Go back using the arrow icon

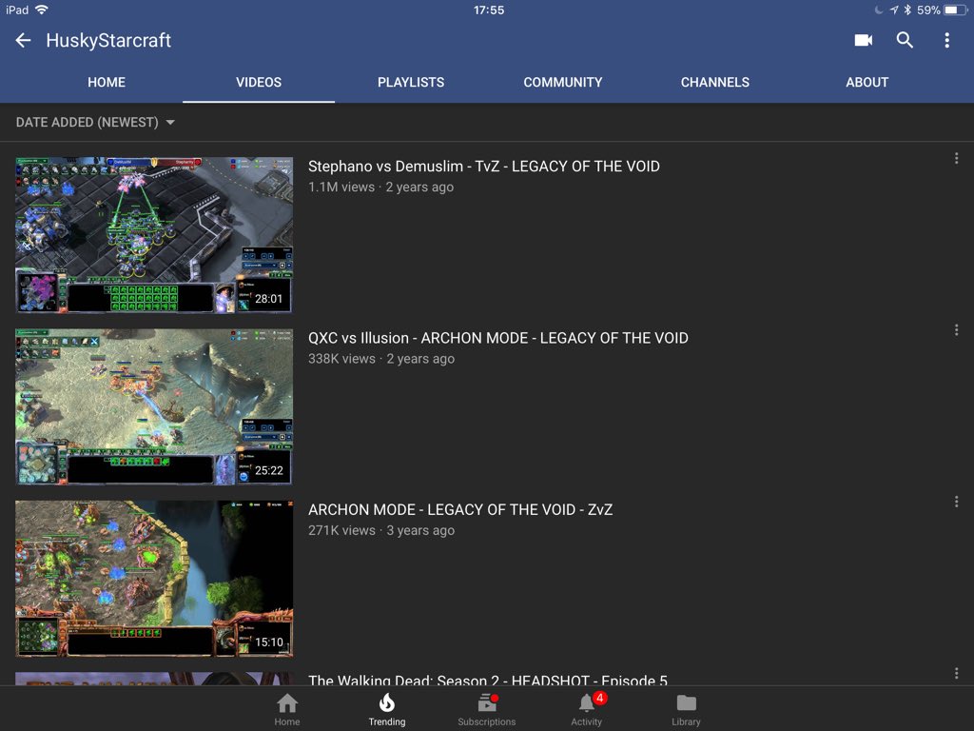tap(23, 40)
